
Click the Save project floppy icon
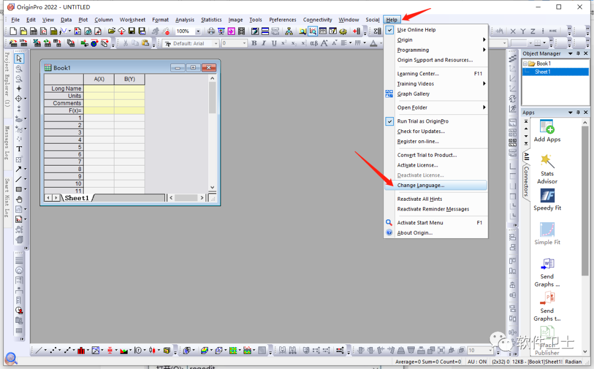pyautogui.click(x=131, y=31)
